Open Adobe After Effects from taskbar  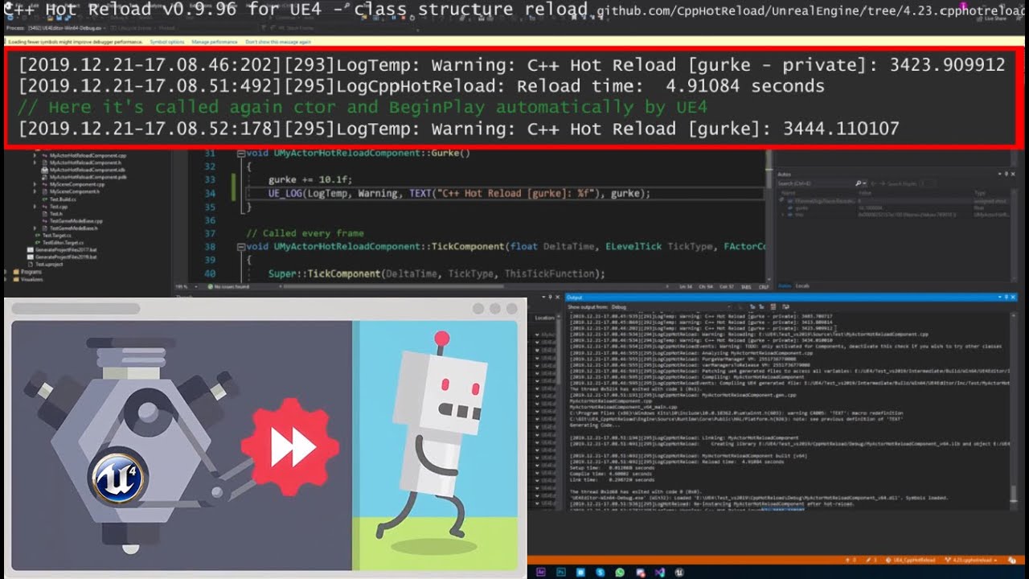click(541, 572)
